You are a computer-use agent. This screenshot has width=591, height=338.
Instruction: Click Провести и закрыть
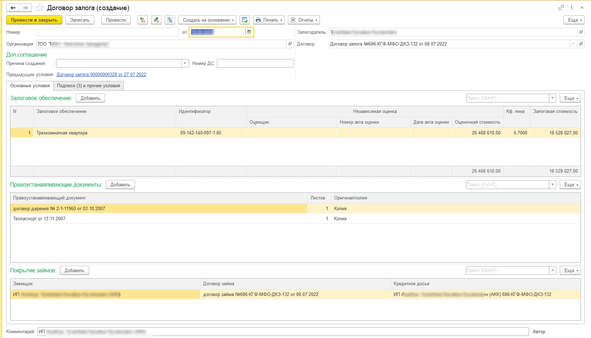(34, 20)
